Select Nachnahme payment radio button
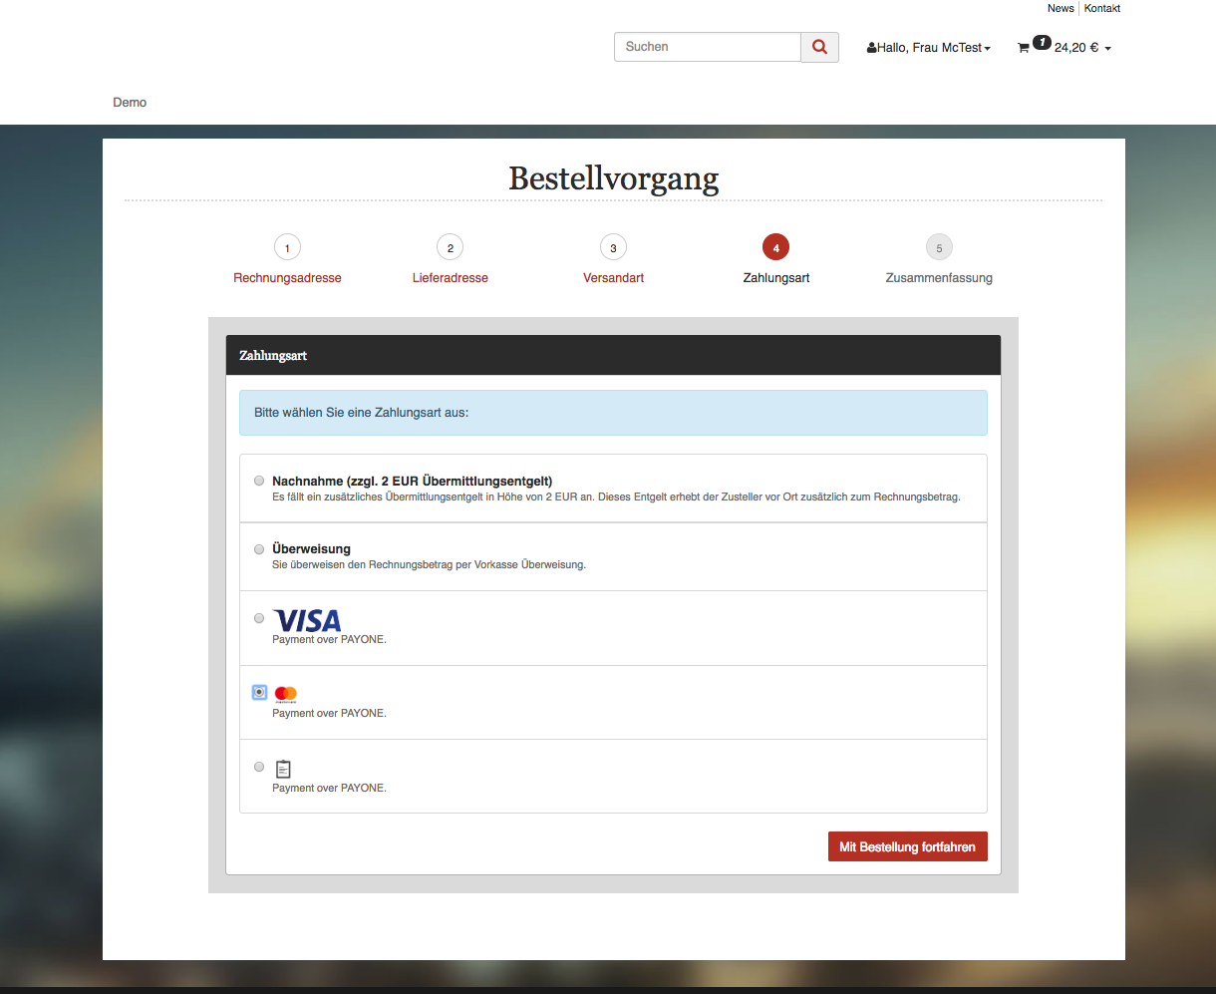 coord(259,481)
